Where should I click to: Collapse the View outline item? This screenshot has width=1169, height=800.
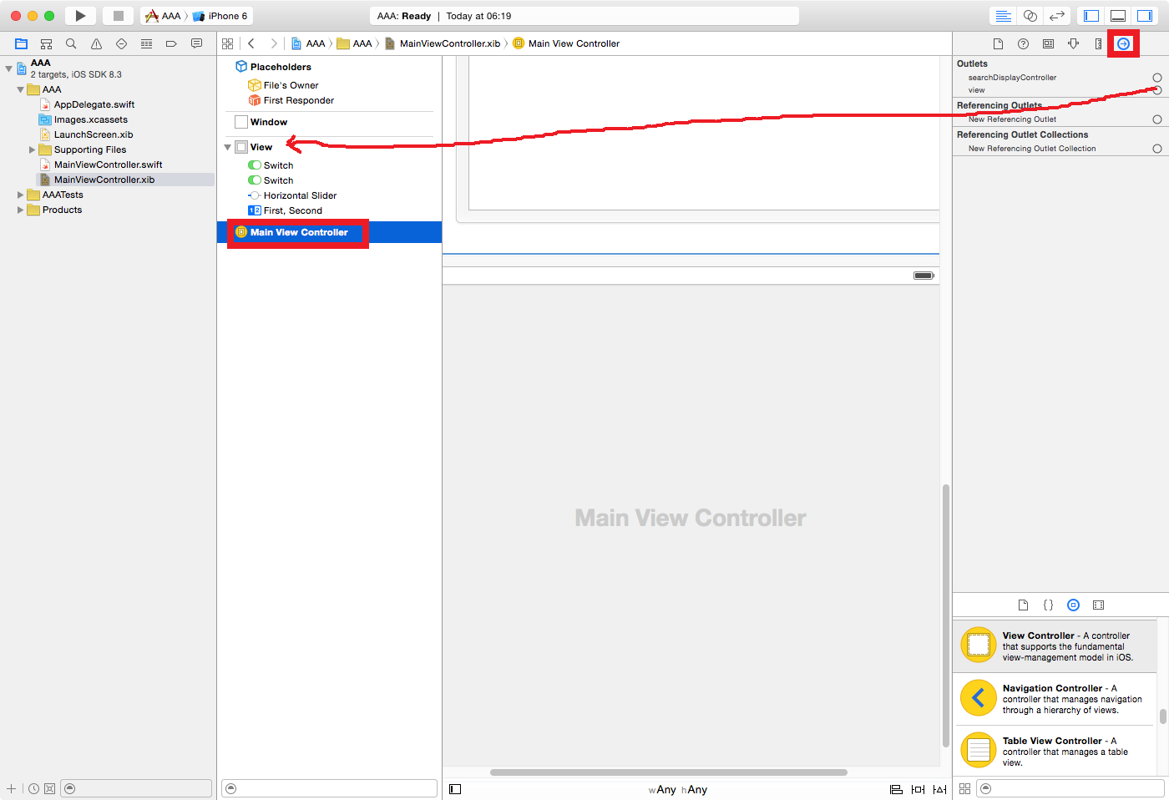click(227, 147)
